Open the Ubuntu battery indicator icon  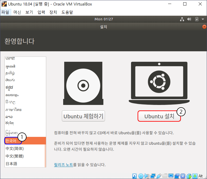click(x=197, y=19)
